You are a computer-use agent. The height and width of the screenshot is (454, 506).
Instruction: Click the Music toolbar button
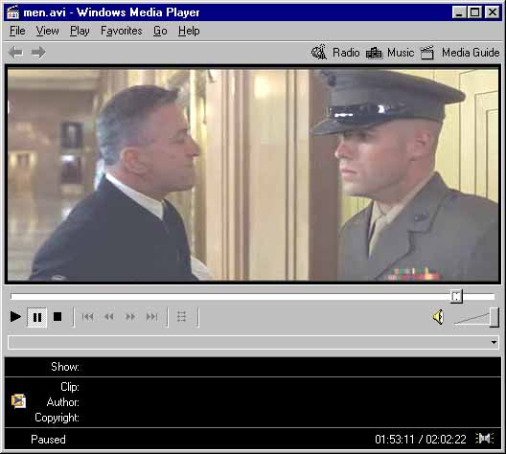coord(390,53)
